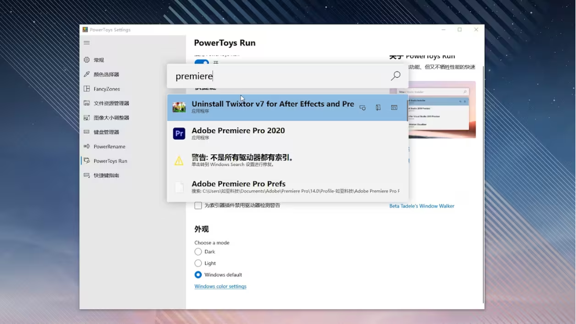Launch Adobe Premiere Pro 2020 via Pr icon
Viewport: 576px width, 324px height.
coord(179,133)
